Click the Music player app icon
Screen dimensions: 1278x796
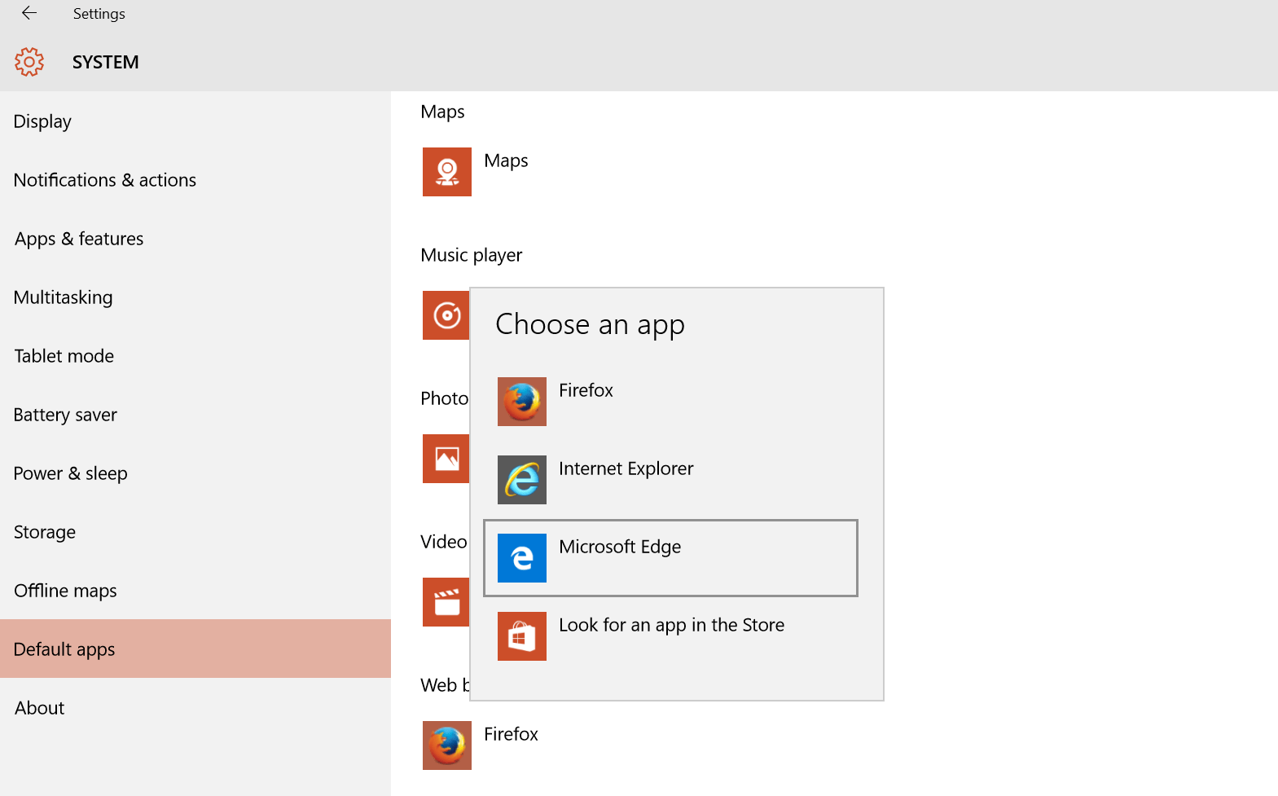click(446, 315)
